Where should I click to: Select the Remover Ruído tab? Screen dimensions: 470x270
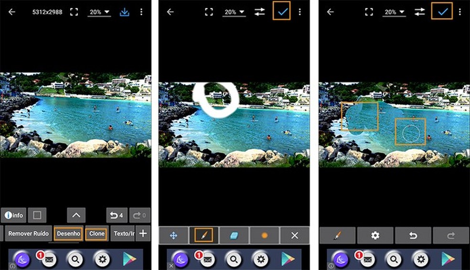28,233
